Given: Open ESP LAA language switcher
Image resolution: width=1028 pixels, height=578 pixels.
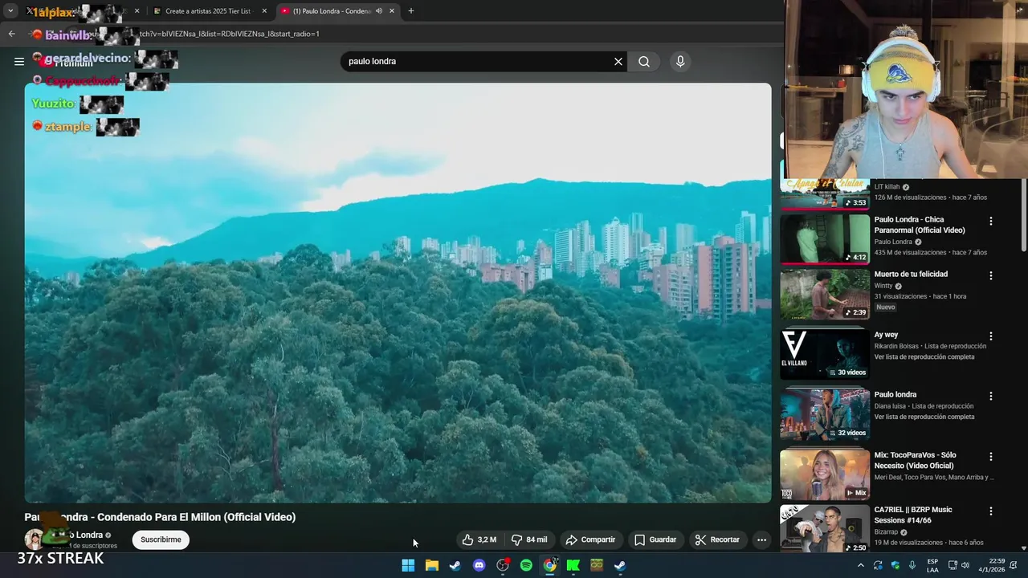Looking at the screenshot, I should (932, 565).
